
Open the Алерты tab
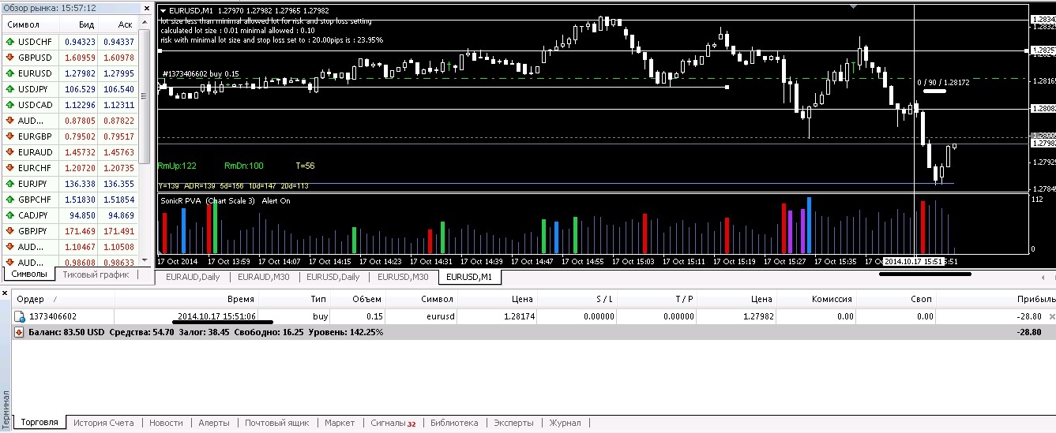[214, 423]
